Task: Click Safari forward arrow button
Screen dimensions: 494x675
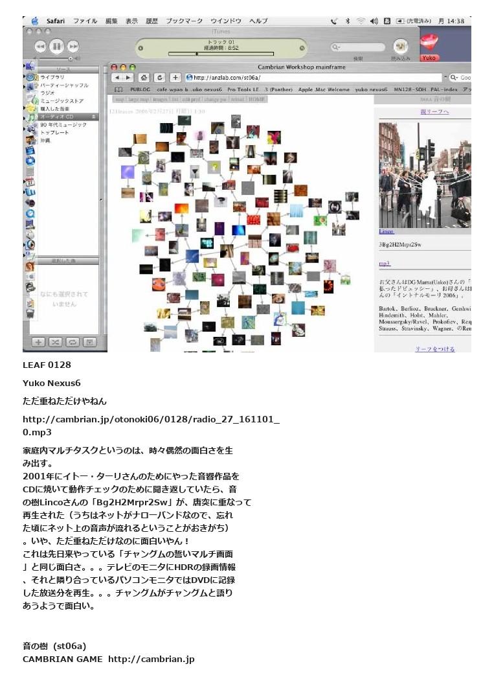Action: (x=128, y=78)
